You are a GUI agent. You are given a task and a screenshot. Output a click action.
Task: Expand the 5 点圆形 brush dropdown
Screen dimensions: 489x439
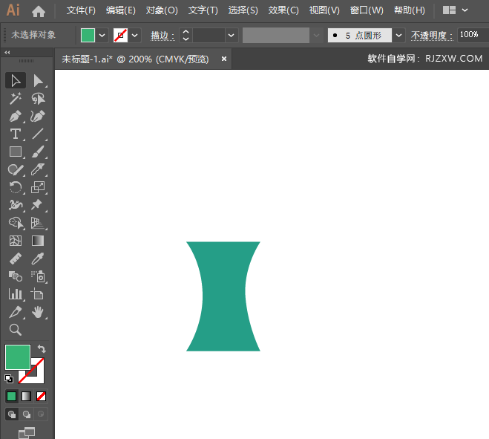click(399, 35)
